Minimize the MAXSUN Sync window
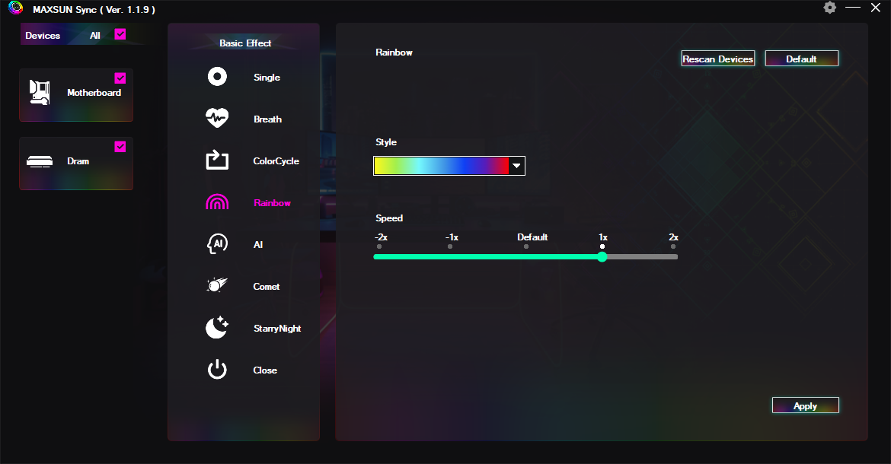The image size is (891, 464). coord(853,8)
